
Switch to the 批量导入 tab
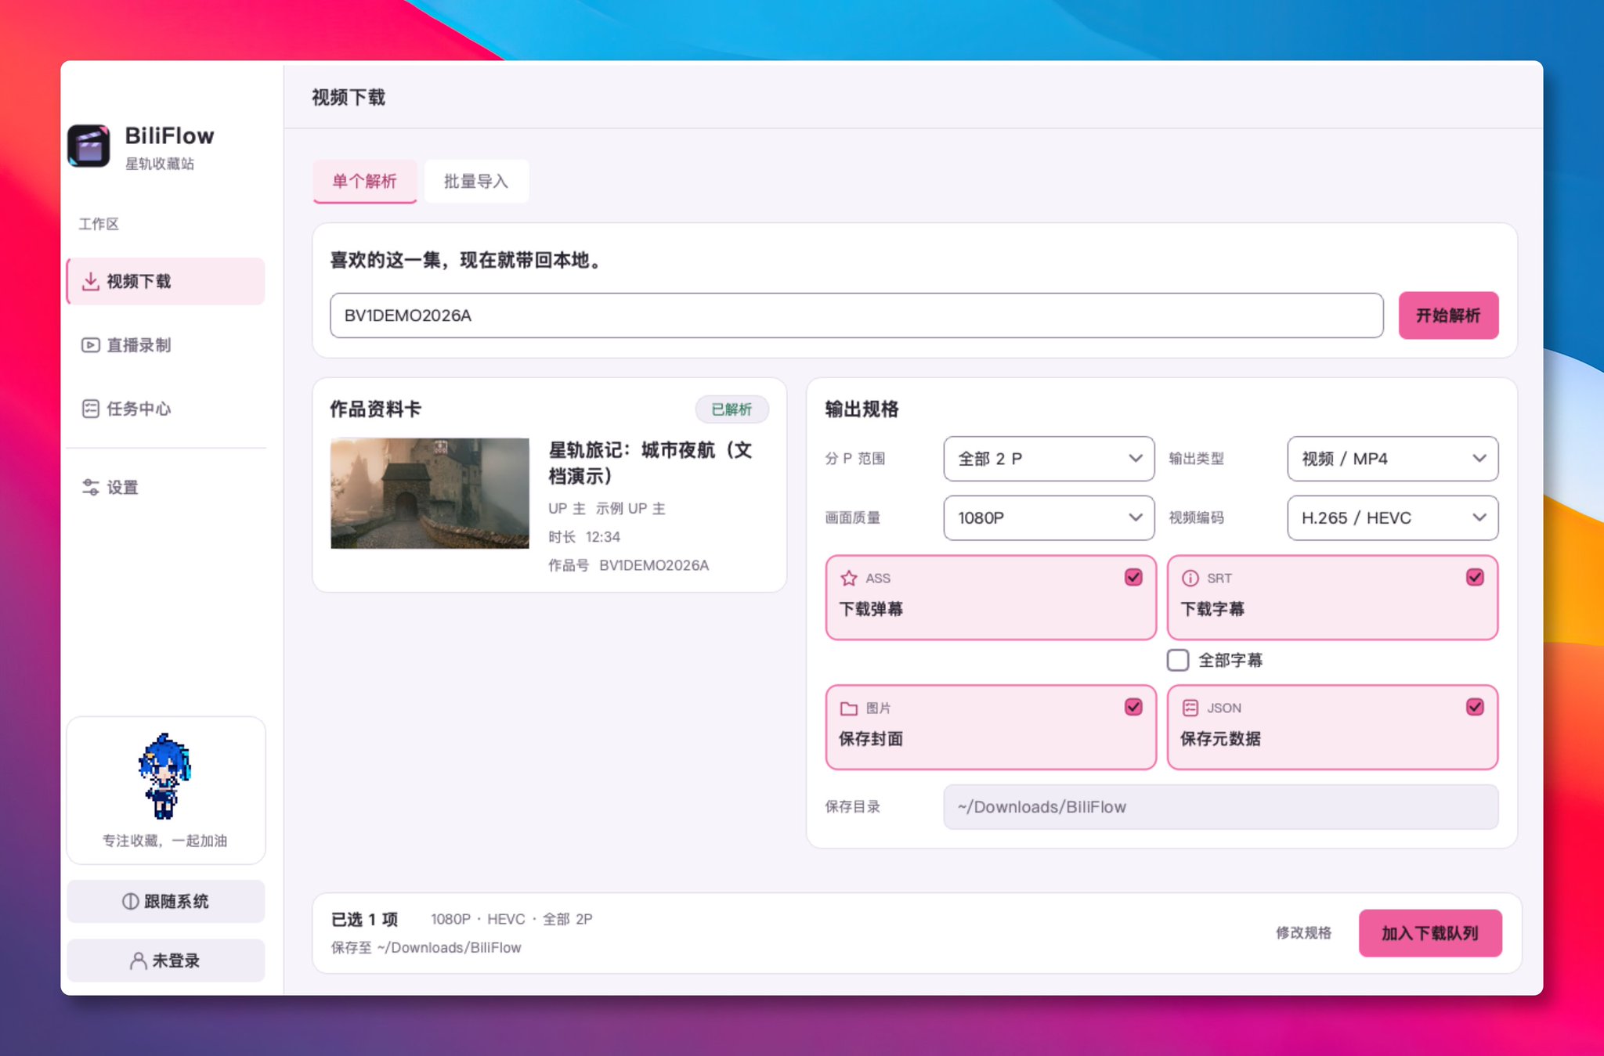(476, 182)
